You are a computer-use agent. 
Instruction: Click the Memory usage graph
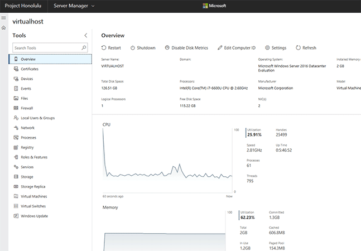coord(164,230)
